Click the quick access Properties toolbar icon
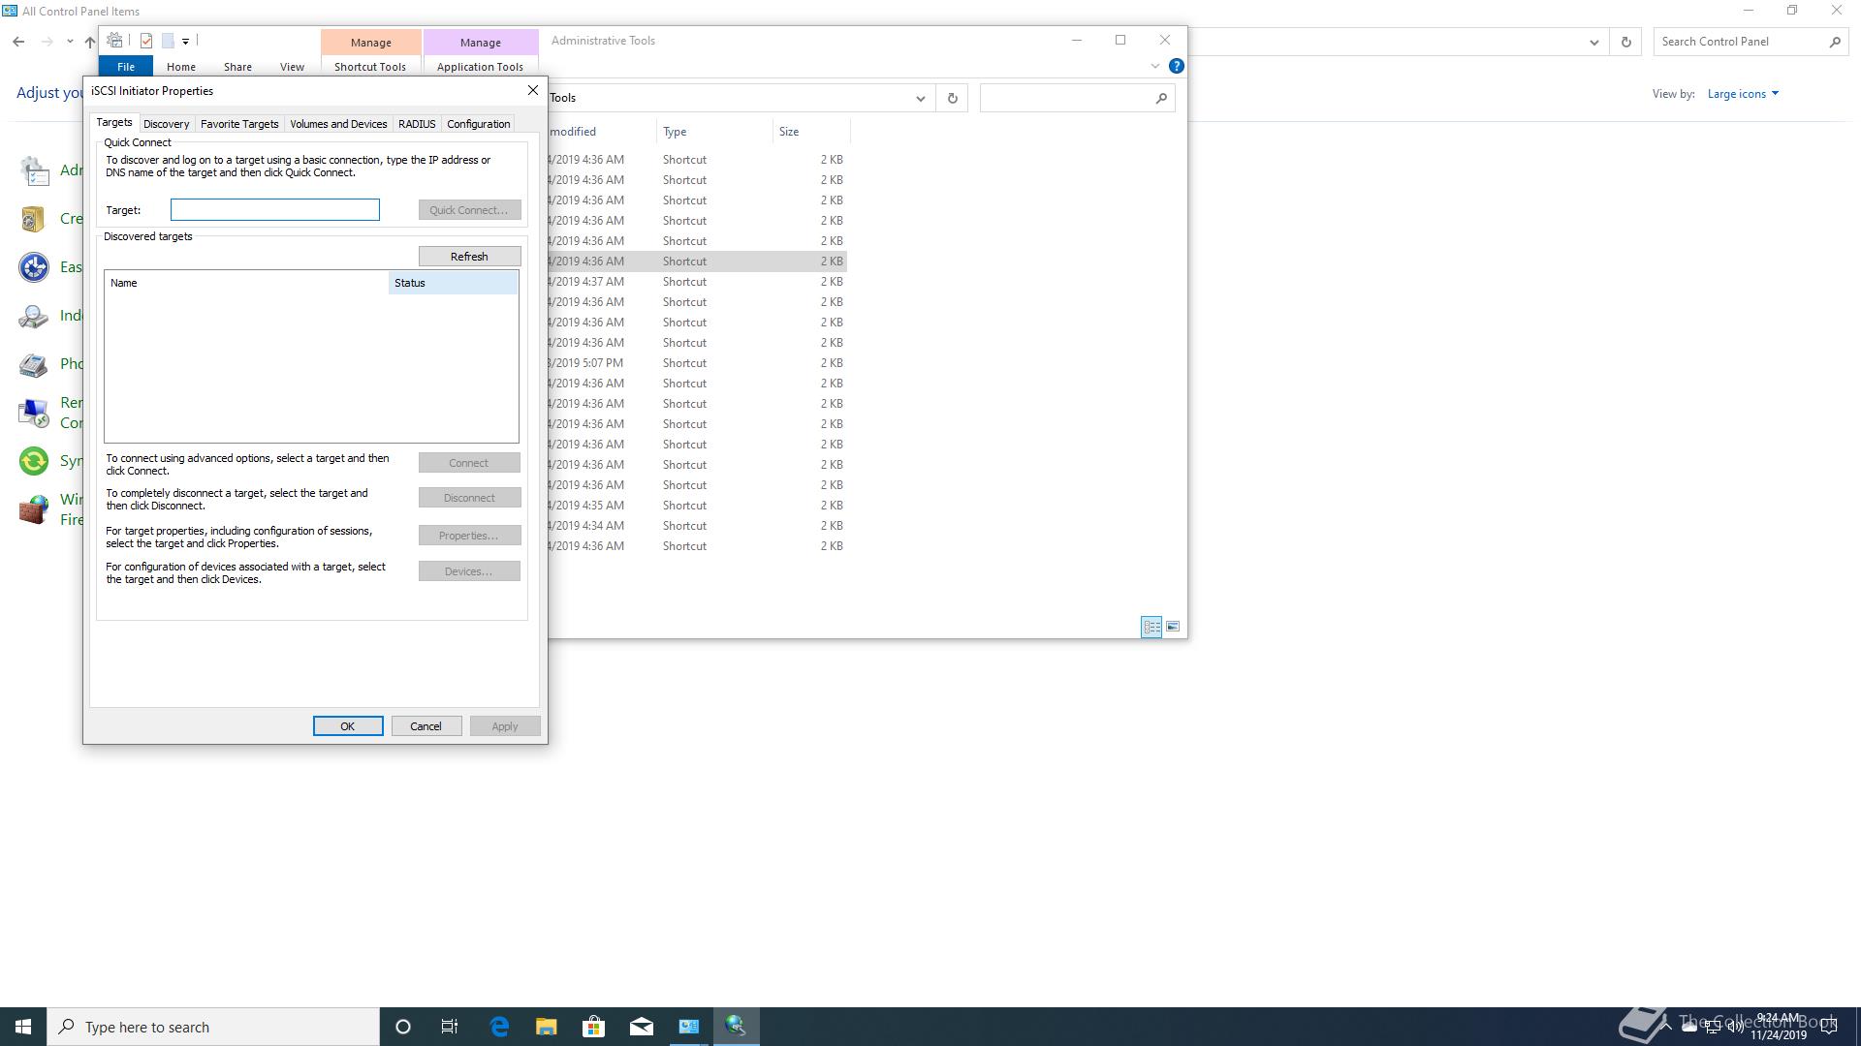This screenshot has height=1046, width=1861. pyautogui.click(x=146, y=41)
